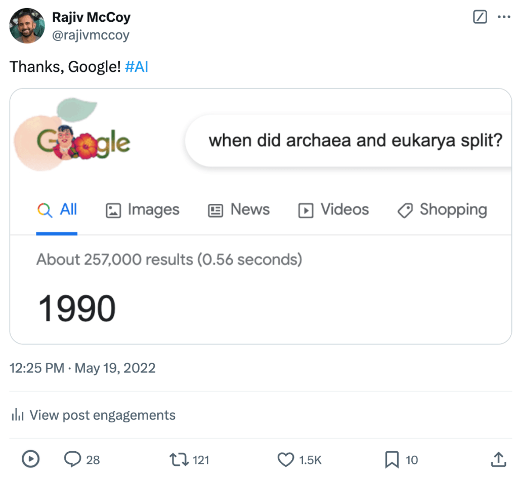Click the #AI hashtag
The image size is (518, 477).
click(x=136, y=67)
